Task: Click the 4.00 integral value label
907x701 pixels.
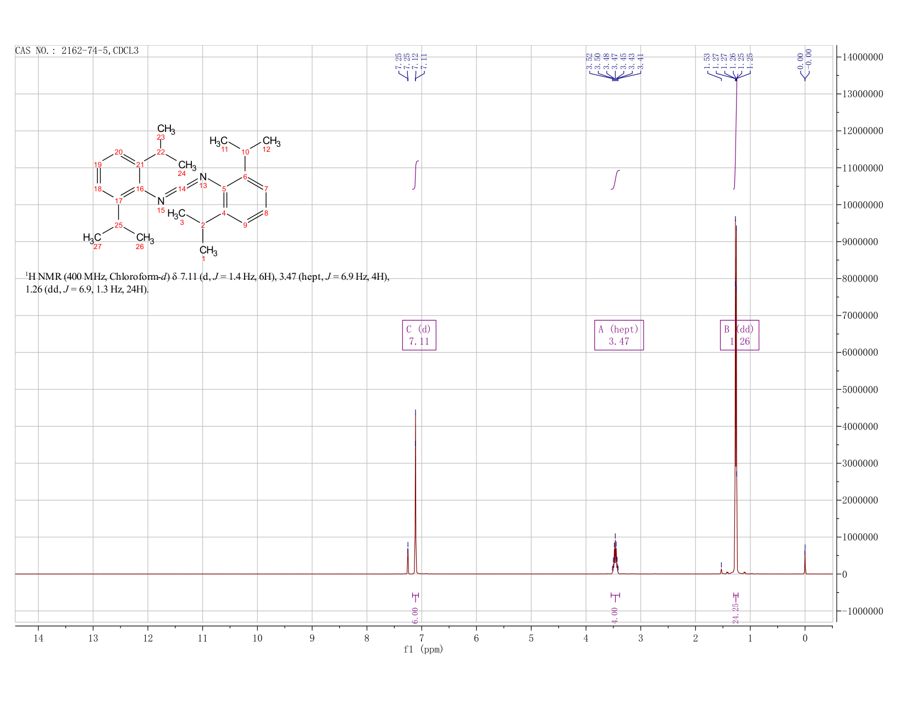Action: pos(615,615)
